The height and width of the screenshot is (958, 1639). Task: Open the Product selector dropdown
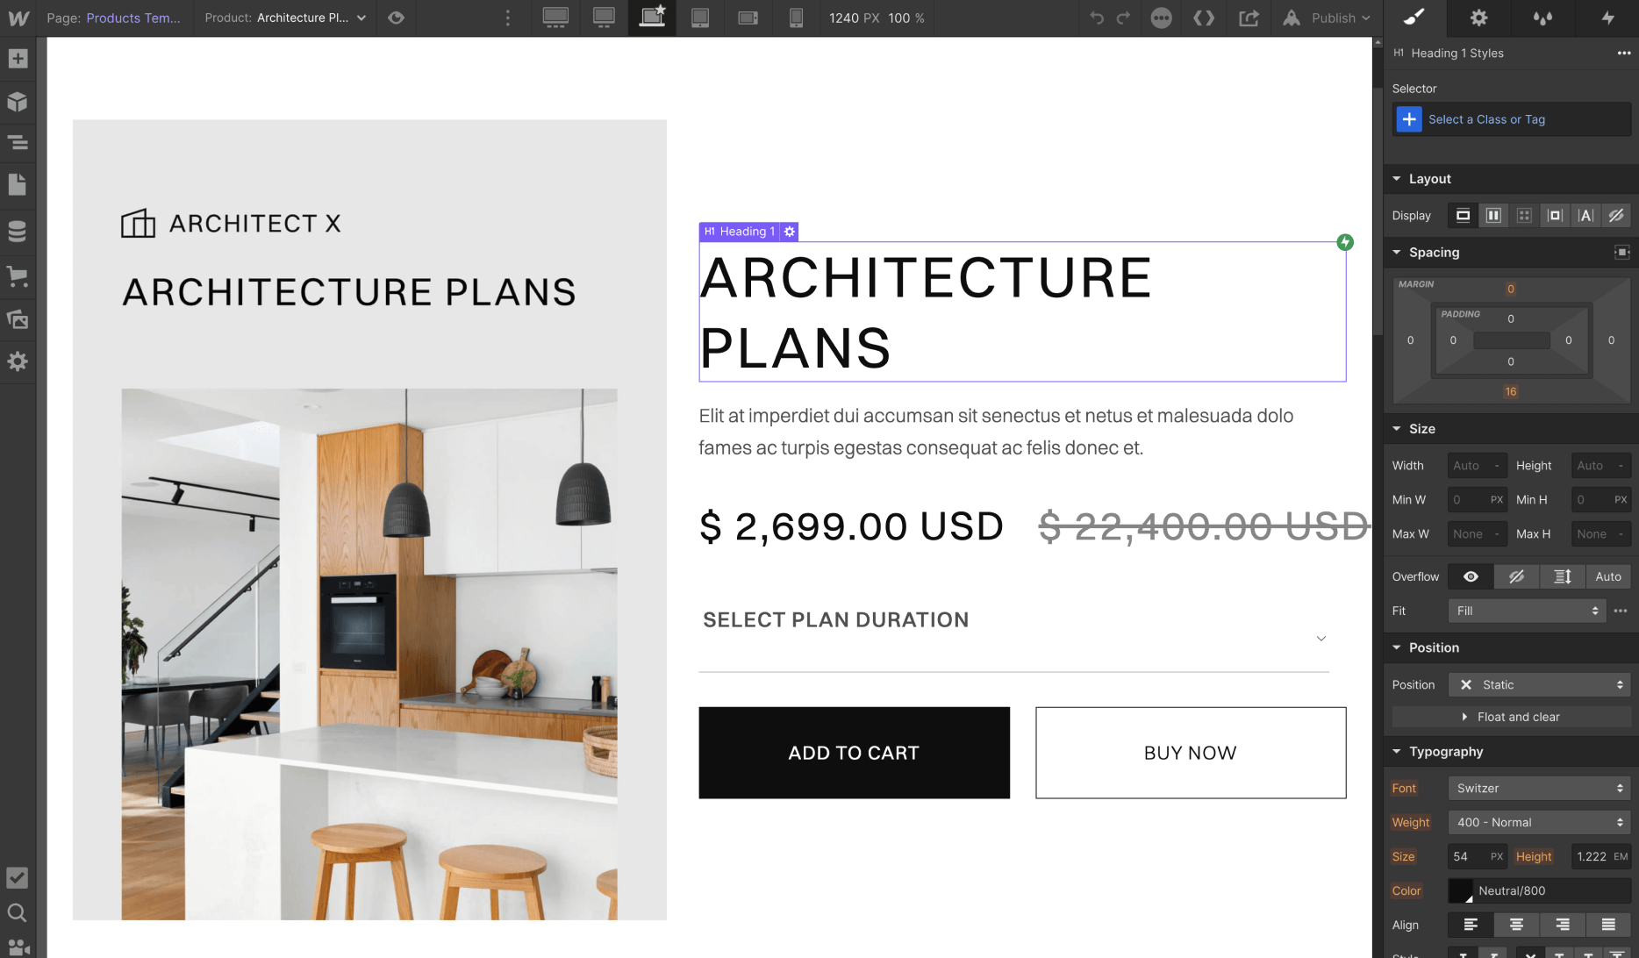[360, 18]
